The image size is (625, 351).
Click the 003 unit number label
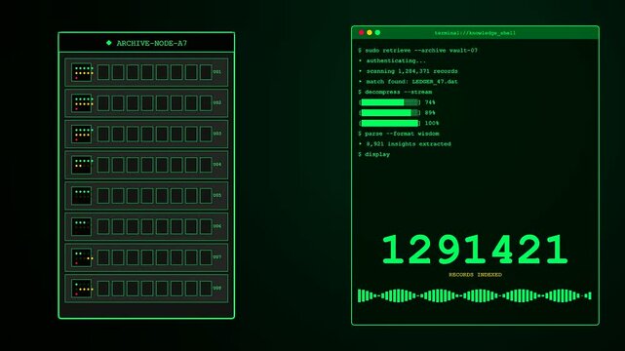pyautogui.click(x=216, y=134)
